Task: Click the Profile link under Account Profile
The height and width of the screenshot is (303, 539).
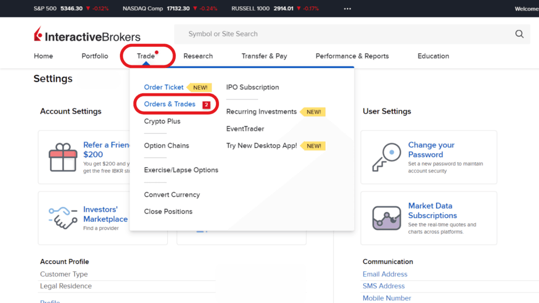Action: (49, 301)
